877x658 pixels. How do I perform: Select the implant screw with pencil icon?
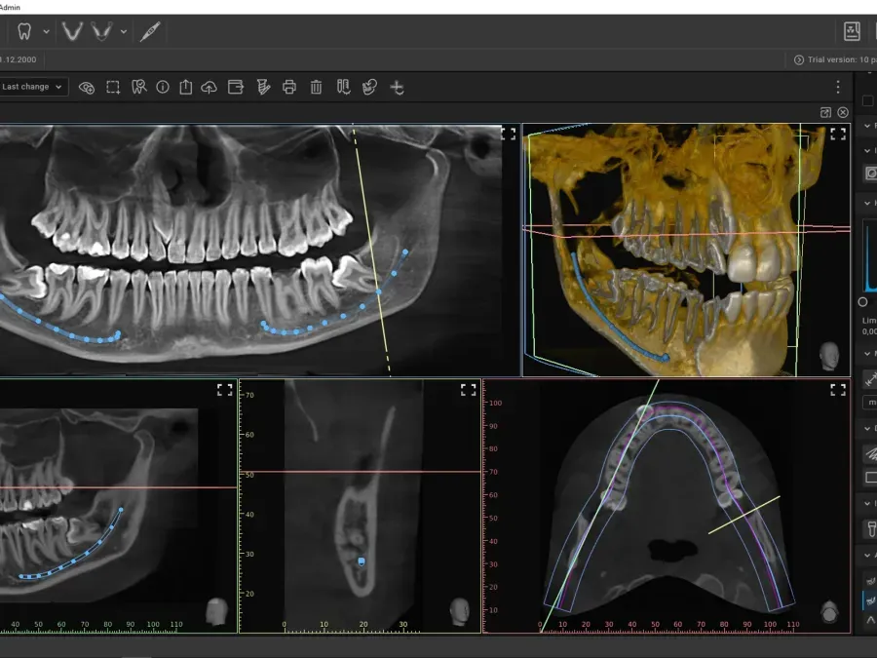click(x=263, y=87)
